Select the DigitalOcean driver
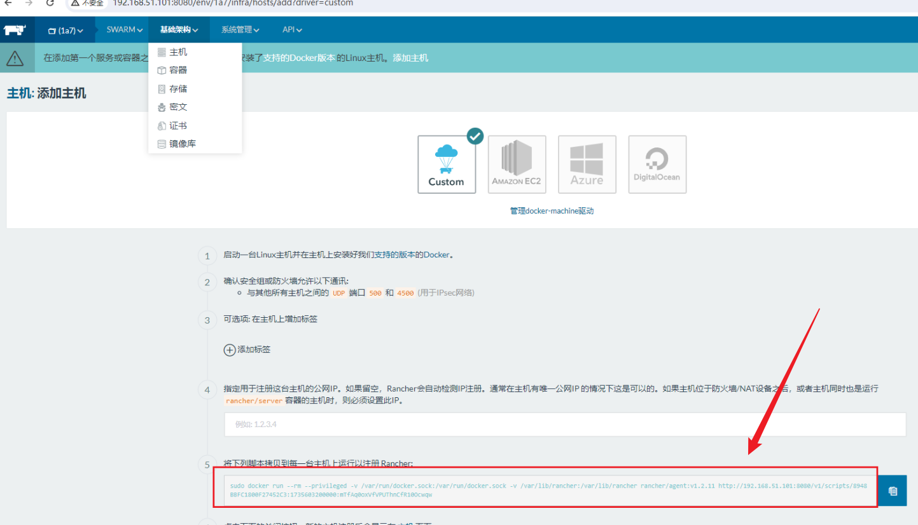The height and width of the screenshot is (525, 918). pos(657,165)
